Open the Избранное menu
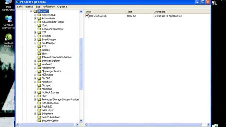The image size is (226, 127). pyautogui.click(x=48, y=7)
